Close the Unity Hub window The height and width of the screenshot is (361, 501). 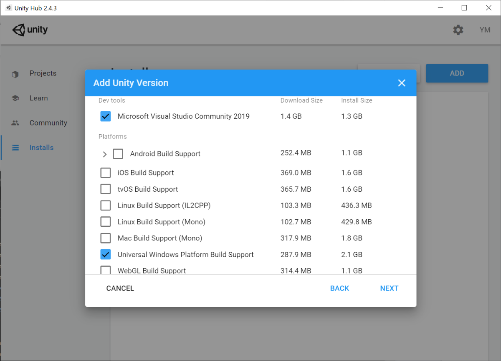(x=488, y=8)
